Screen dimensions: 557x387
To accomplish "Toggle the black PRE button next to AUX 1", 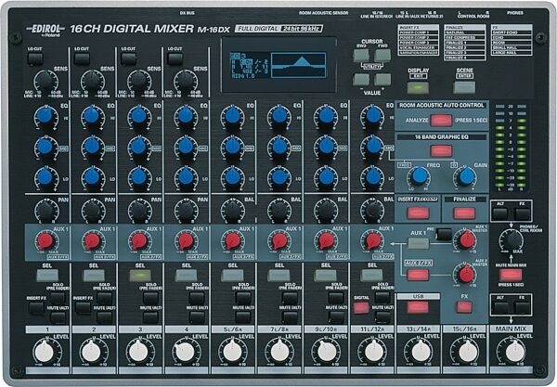I will tap(444, 234).
